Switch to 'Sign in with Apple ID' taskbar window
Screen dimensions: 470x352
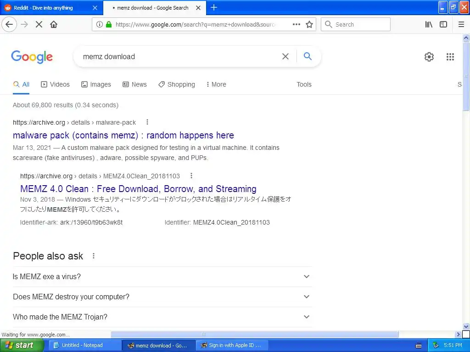(232, 346)
